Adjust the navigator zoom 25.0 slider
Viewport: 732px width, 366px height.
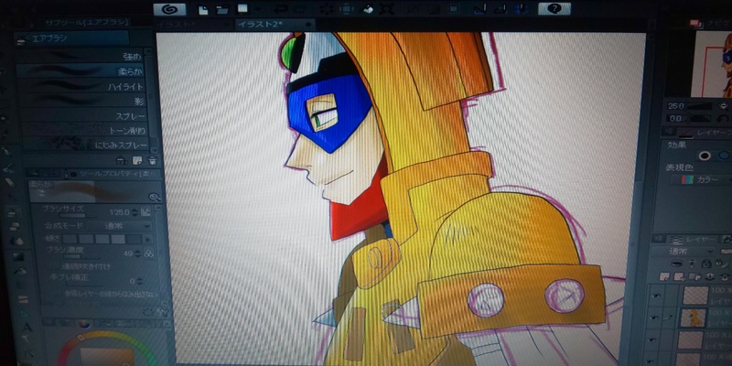[699, 106]
